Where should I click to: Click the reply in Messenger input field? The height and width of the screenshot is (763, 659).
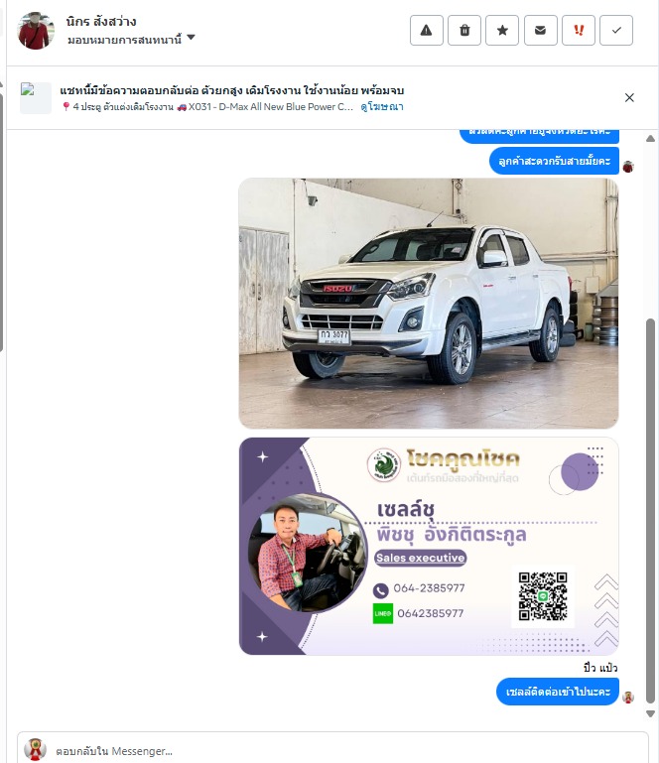[332, 751]
